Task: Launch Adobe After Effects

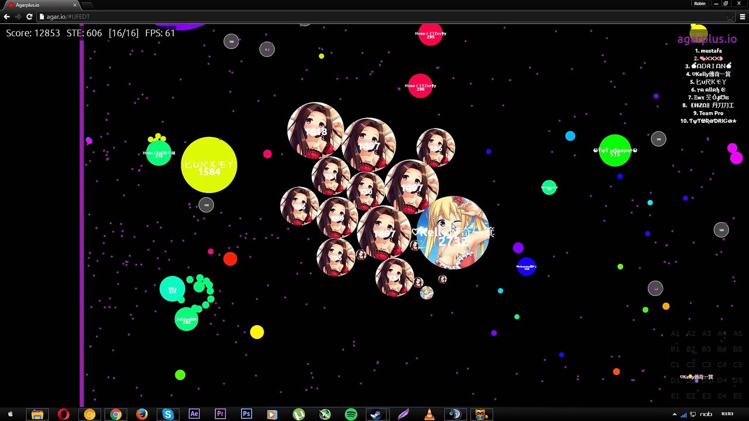Action: tap(194, 414)
